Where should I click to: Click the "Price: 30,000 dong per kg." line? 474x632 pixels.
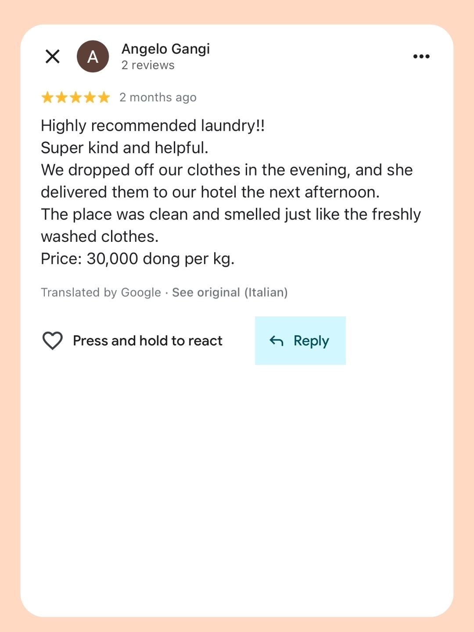pos(138,259)
